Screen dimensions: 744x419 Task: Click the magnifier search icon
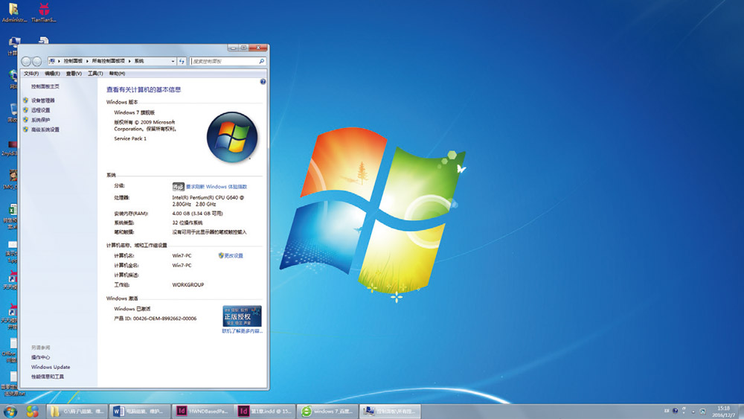[x=261, y=61]
